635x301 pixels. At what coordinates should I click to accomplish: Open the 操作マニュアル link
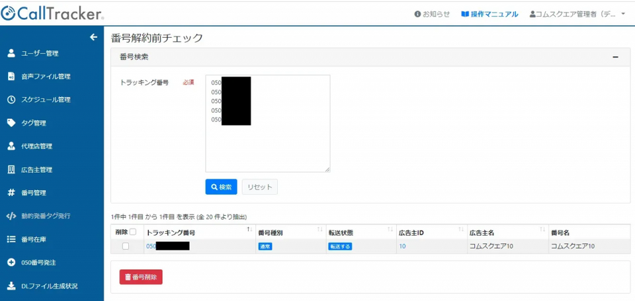489,14
